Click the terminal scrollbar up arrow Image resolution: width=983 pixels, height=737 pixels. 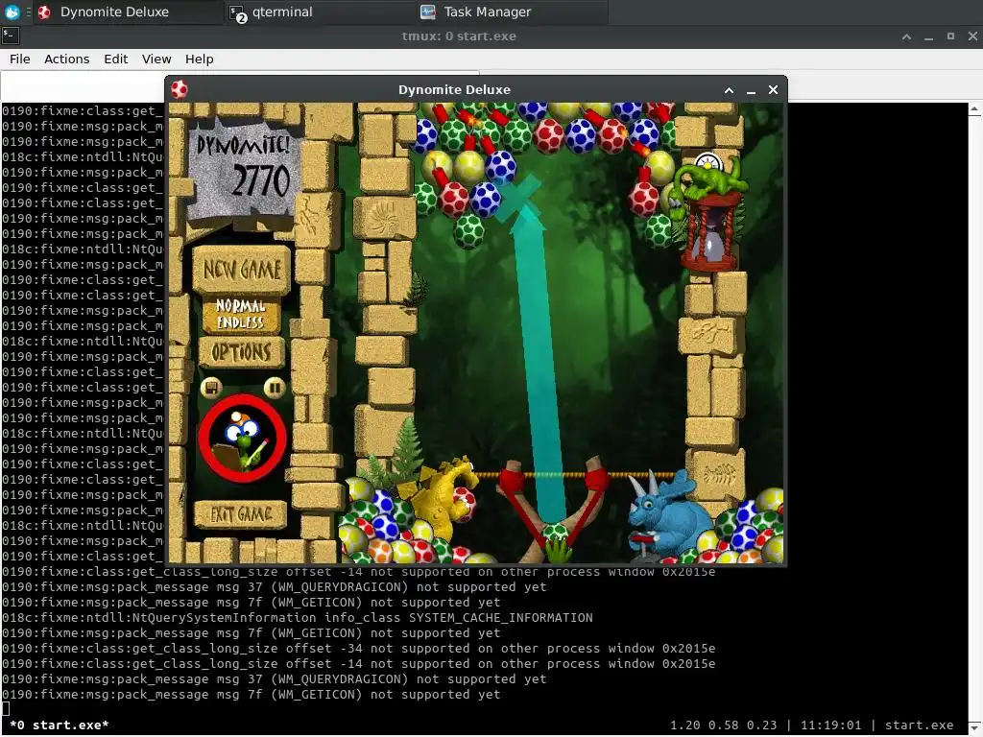[x=975, y=109]
